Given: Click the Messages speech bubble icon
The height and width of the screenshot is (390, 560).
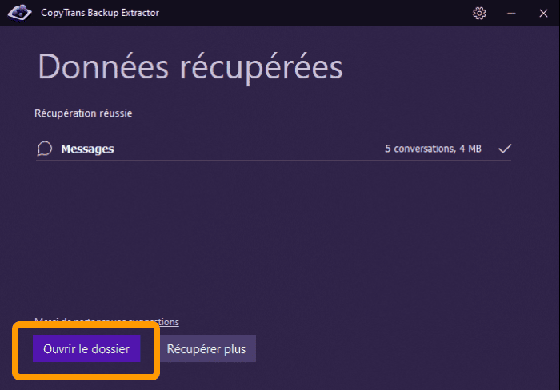Looking at the screenshot, I should [45, 149].
